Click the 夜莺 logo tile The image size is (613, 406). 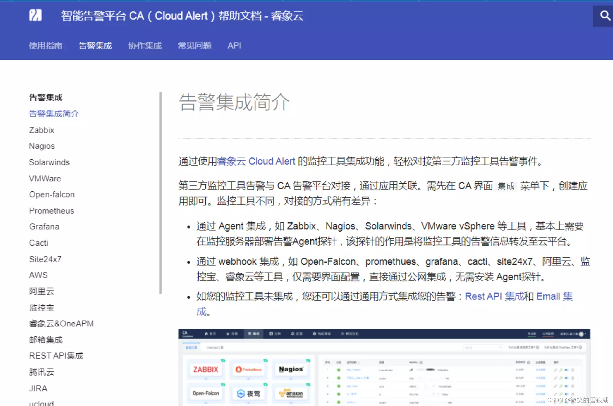pyautogui.click(x=248, y=393)
